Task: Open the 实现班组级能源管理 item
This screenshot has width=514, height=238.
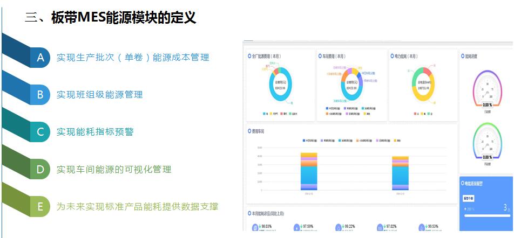Action: click(x=99, y=95)
